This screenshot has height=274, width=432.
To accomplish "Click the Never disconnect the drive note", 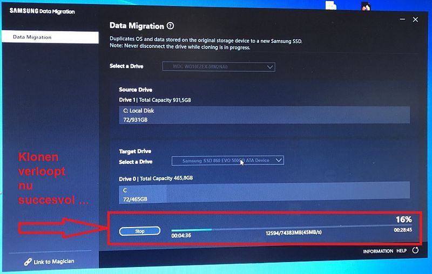I will (180, 46).
